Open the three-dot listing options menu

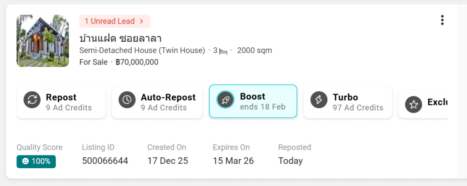[442, 20]
